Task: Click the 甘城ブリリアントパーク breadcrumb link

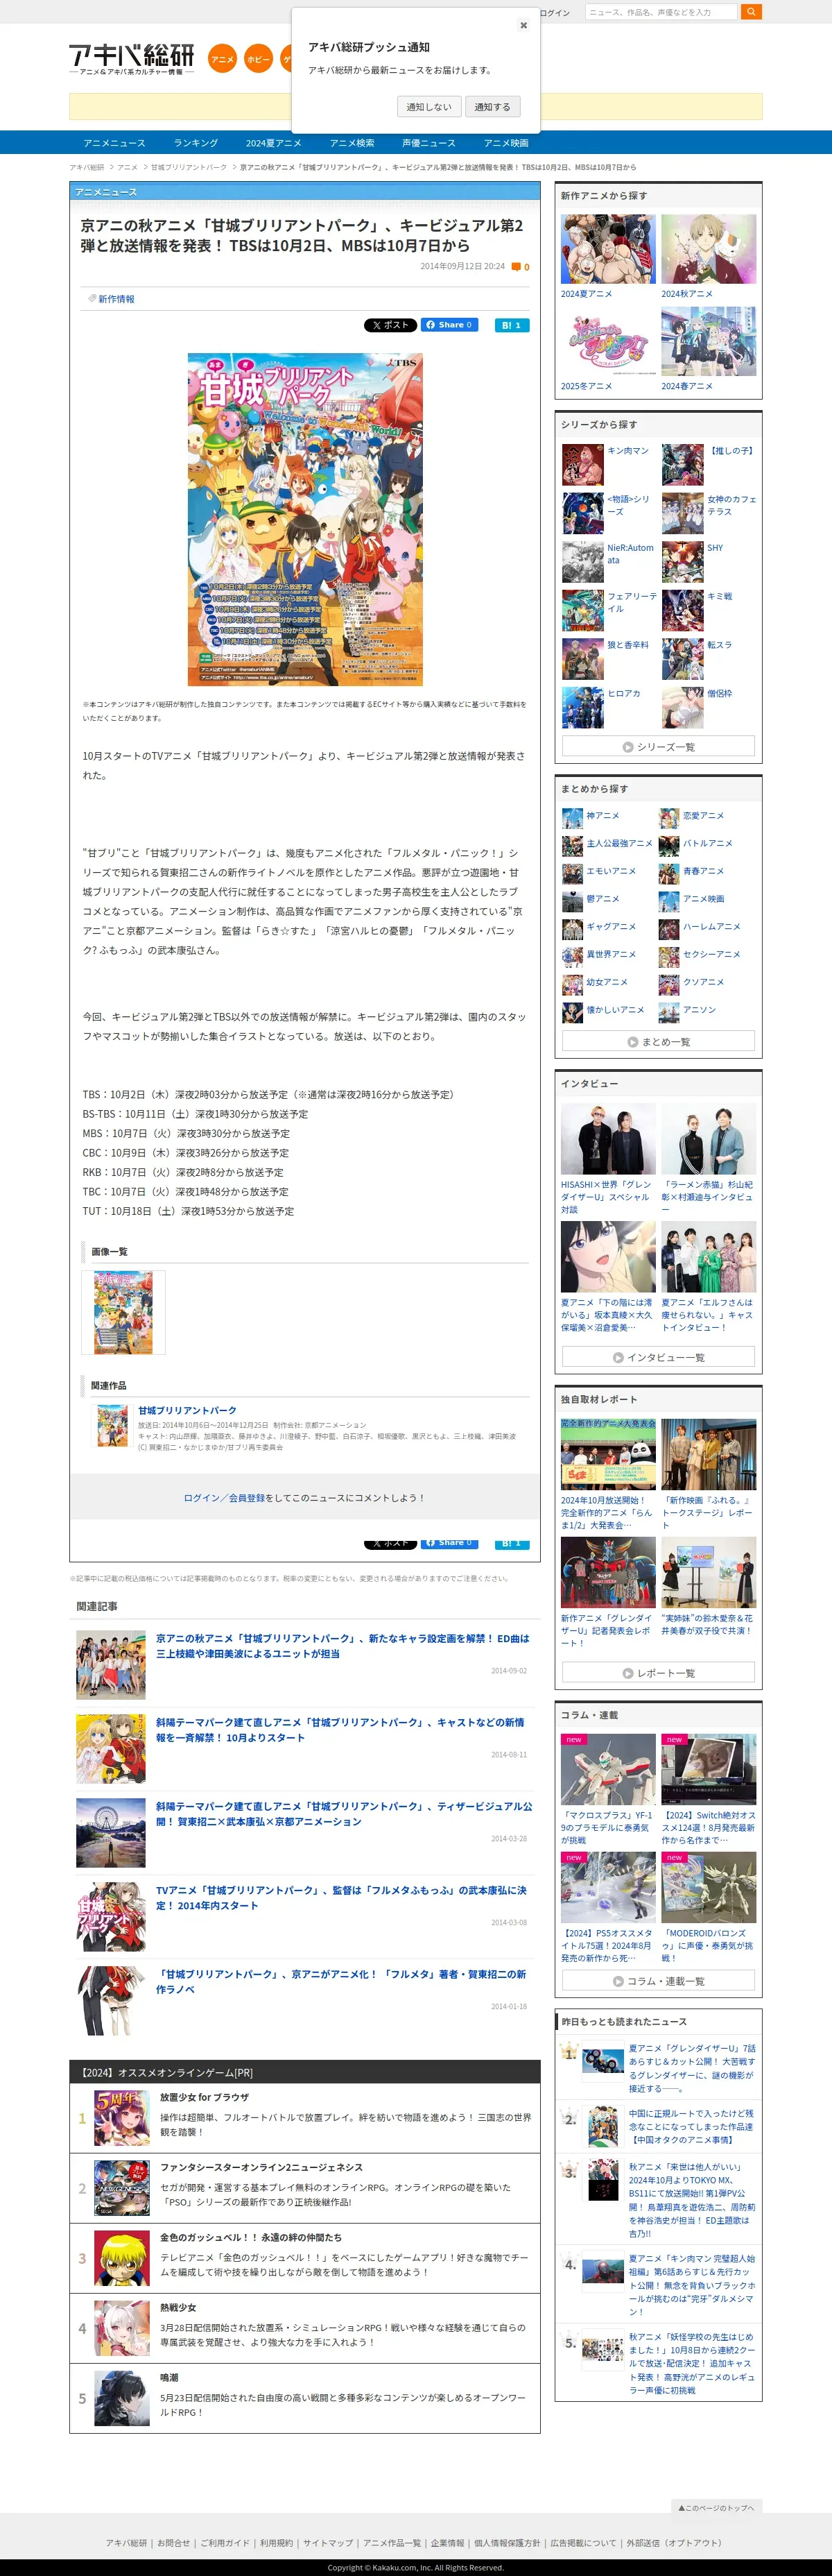Action: coord(189,167)
